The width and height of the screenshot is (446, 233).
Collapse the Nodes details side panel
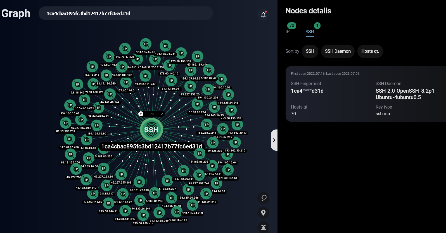274,140
